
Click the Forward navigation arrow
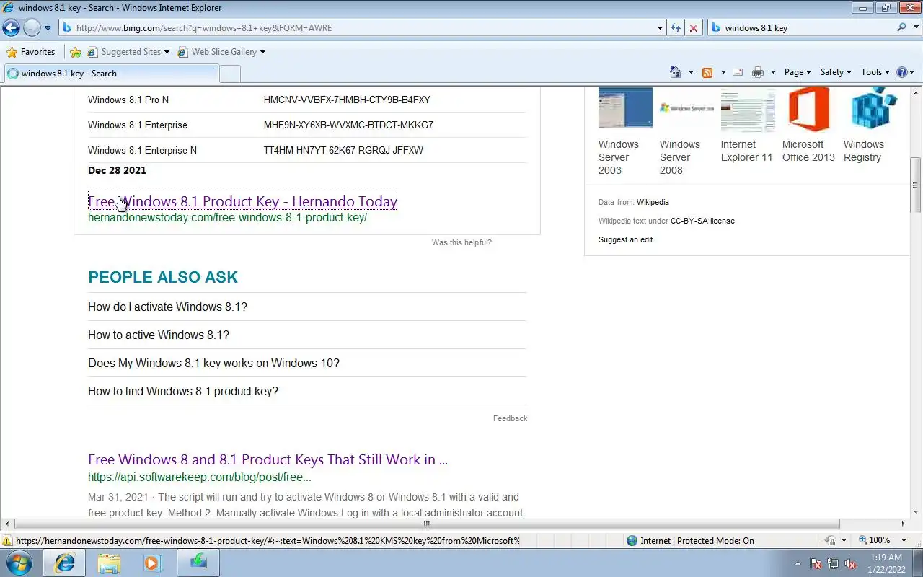[x=32, y=28]
